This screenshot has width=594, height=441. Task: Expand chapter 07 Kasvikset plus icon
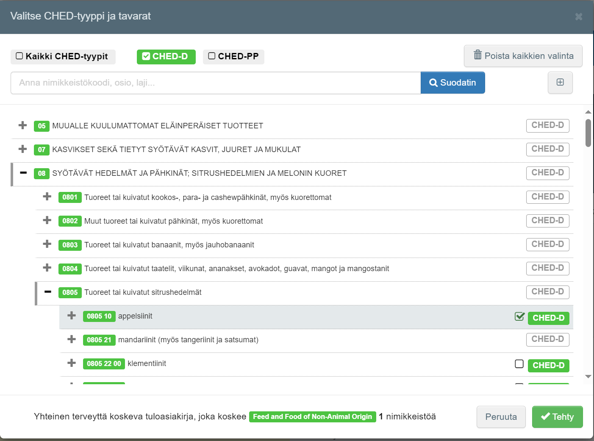tap(23, 149)
